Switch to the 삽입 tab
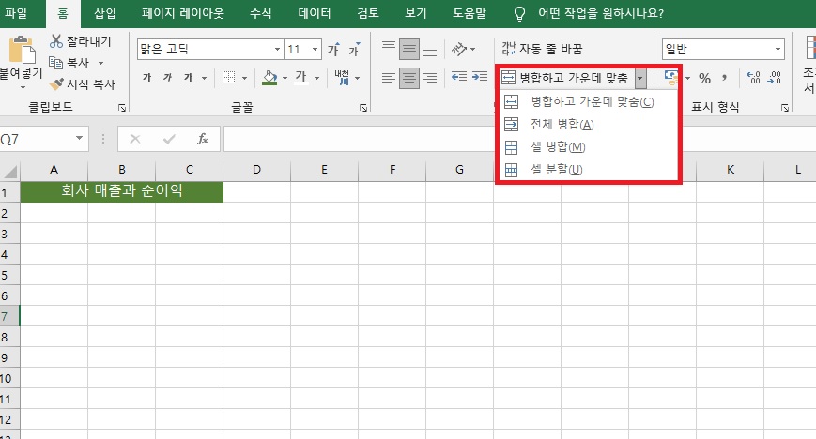Image resolution: width=816 pixels, height=439 pixels. [x=104, y=13]
